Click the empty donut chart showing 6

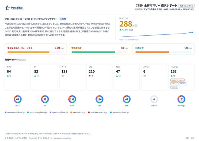pos(154,99)
